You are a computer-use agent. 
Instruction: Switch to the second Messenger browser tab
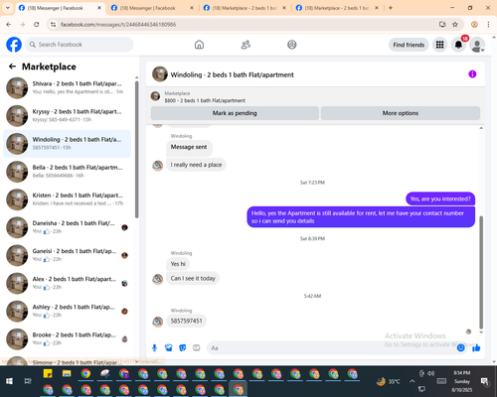pyautogui.click(x=152, y=8)
